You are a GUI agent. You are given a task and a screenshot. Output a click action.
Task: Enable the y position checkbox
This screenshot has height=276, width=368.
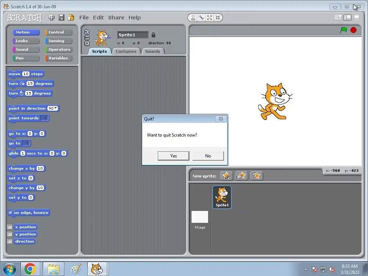[10, 234]
